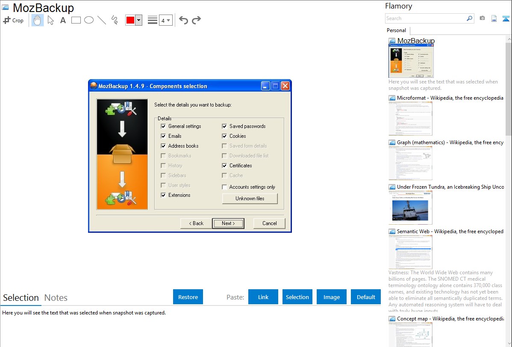The width and height of the screenshot is (512, 347).
Task: Click the Concept map snapshot icon
Action: pyautogui.click(x=392, y=318)
